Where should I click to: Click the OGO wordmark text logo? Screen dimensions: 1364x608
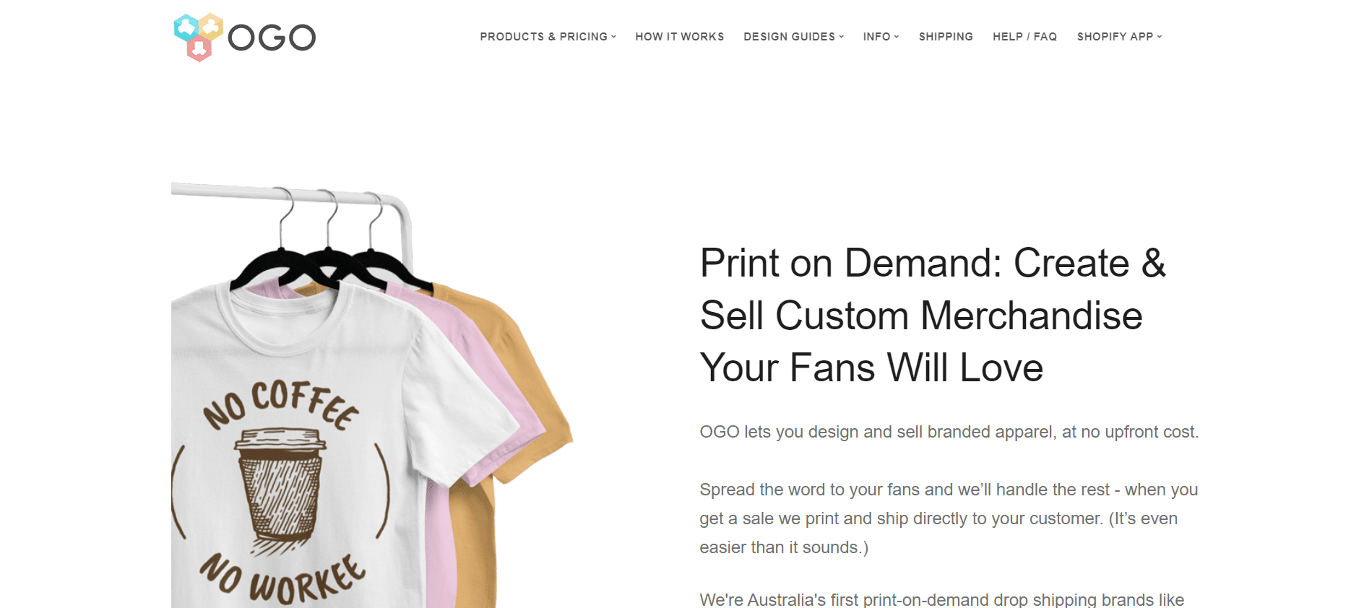point(272,38)
